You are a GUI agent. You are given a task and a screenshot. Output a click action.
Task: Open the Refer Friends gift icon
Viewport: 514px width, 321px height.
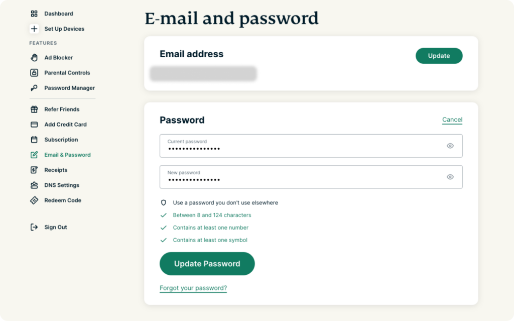click(x=33, y=109)
